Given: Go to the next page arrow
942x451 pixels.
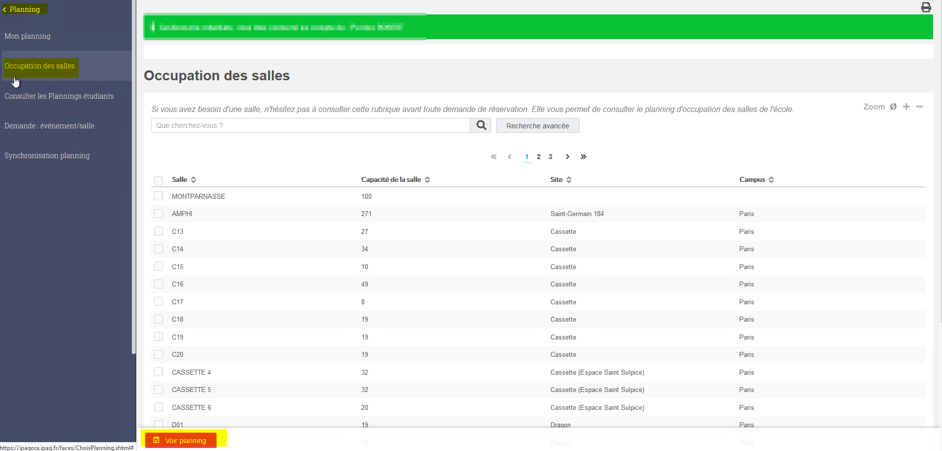Looking at the screenshot, I should pos(567,157).
